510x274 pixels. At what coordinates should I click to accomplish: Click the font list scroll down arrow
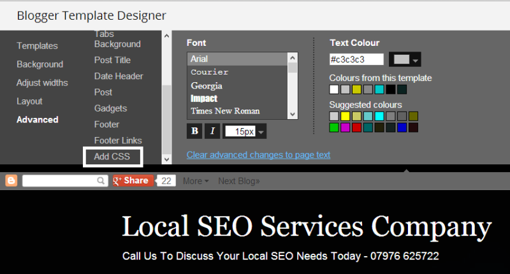point(293,114)
